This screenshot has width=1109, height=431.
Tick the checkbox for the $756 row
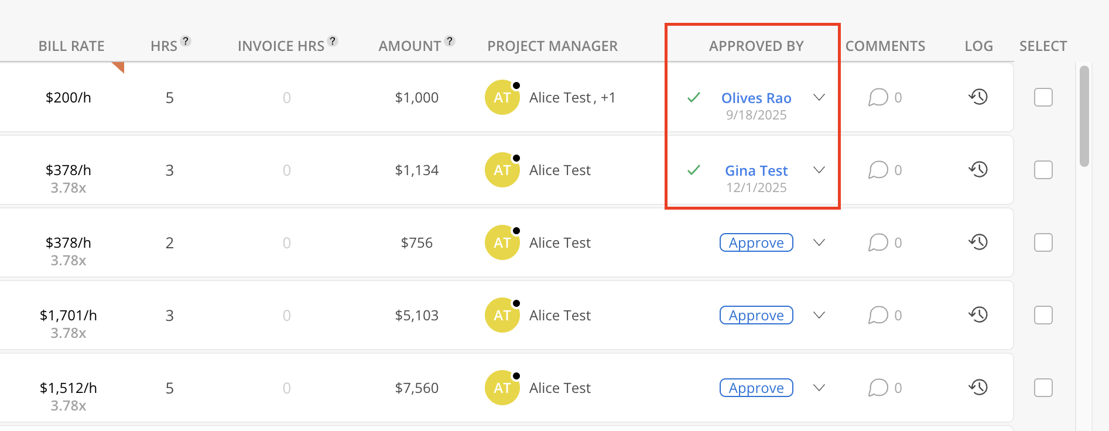coord(1043,242)
